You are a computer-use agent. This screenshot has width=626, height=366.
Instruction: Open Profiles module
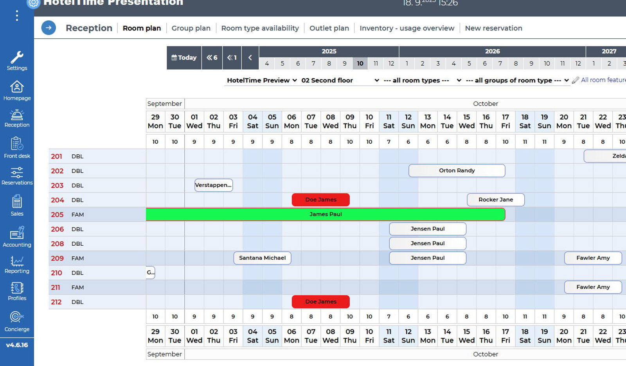tap(17, 291)
